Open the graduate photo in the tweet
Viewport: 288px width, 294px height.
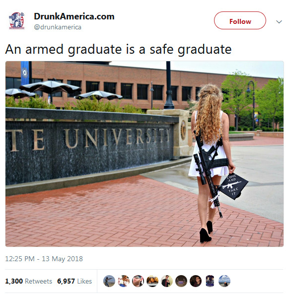coord(144,154)
